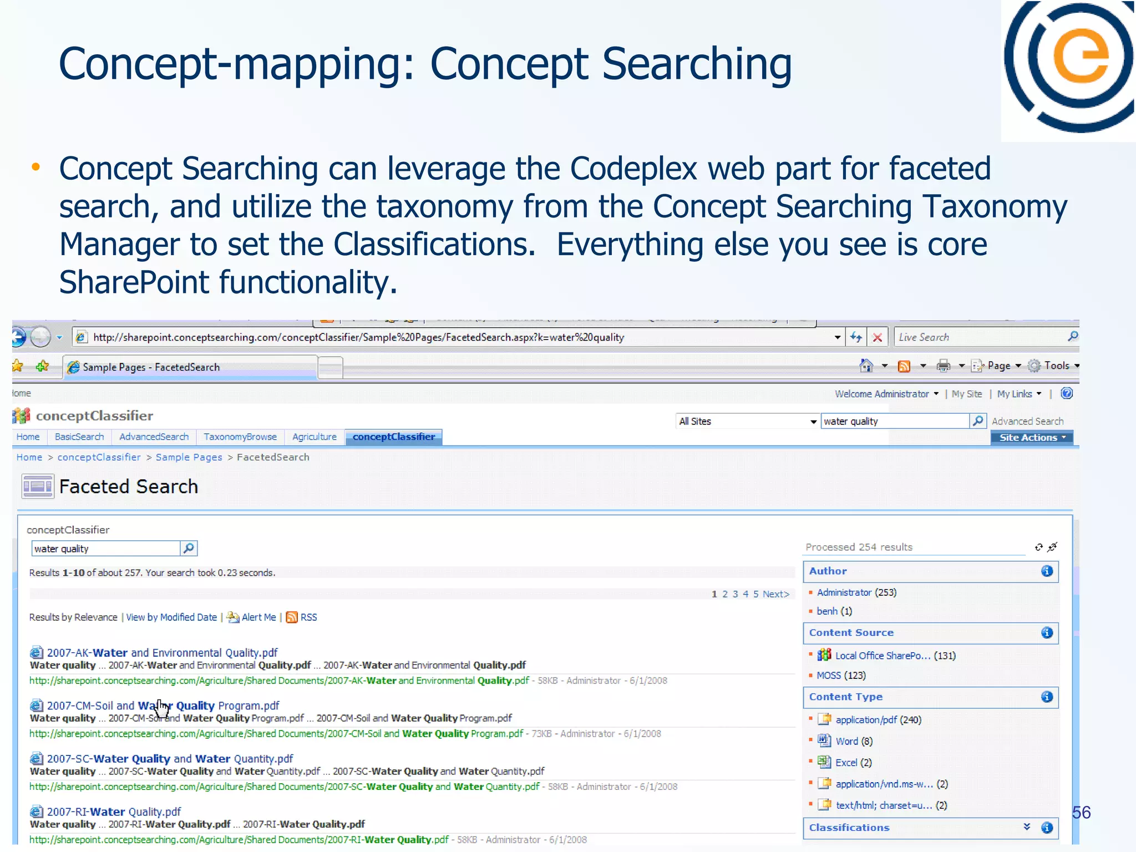
Task: Open the Page menu in the toolbar
Action: point(996,366)
